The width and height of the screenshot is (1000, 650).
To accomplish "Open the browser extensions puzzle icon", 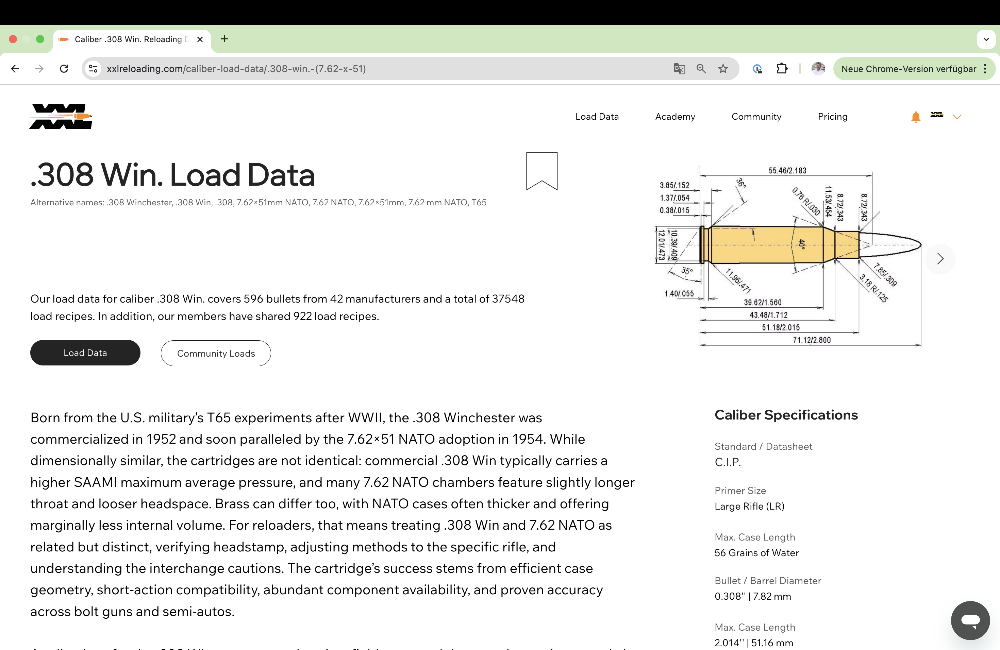I will click(782, 68).
